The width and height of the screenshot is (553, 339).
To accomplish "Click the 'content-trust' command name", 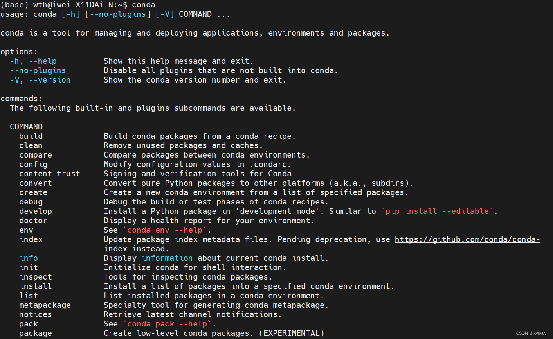I will 50,174.
